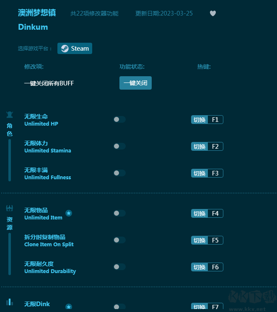This screenshot has width=277, height=312.
Task: Click the 切换 F6 hotkey button
Action: tap(207, 267)
